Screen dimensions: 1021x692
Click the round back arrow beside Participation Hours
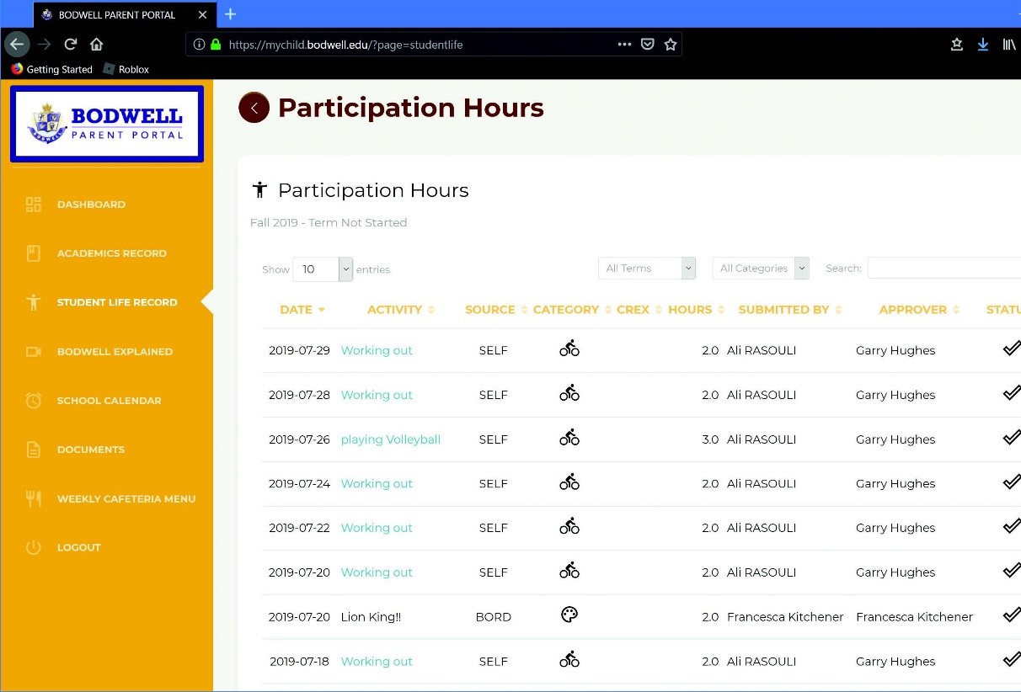[254, 108]
